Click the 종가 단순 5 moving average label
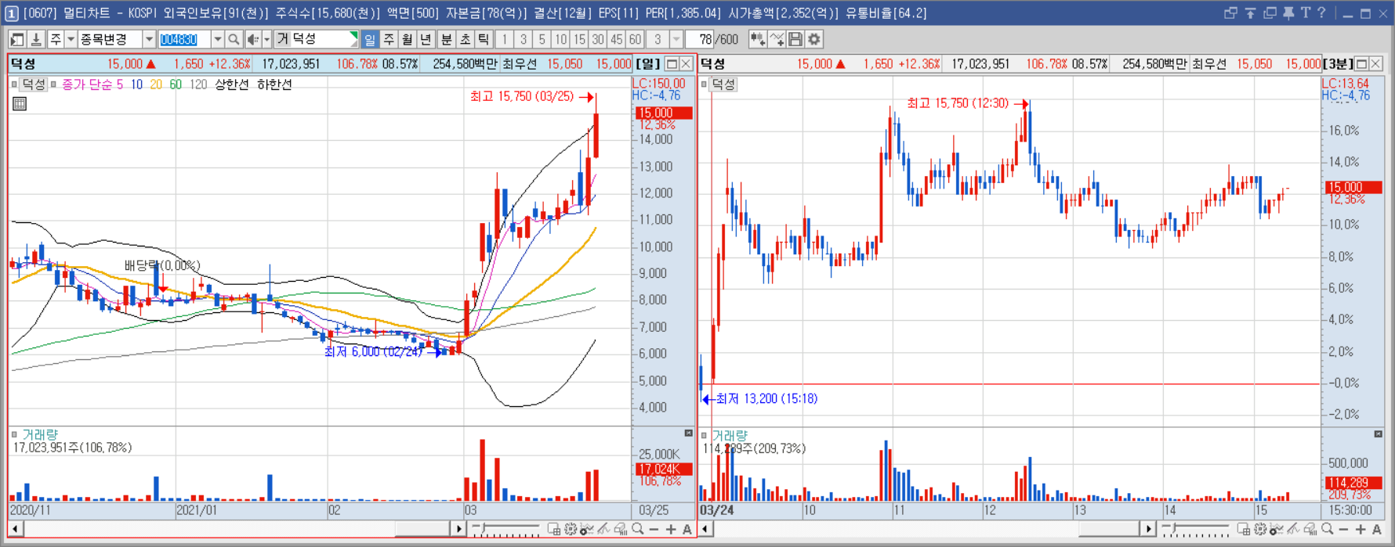 92,85
